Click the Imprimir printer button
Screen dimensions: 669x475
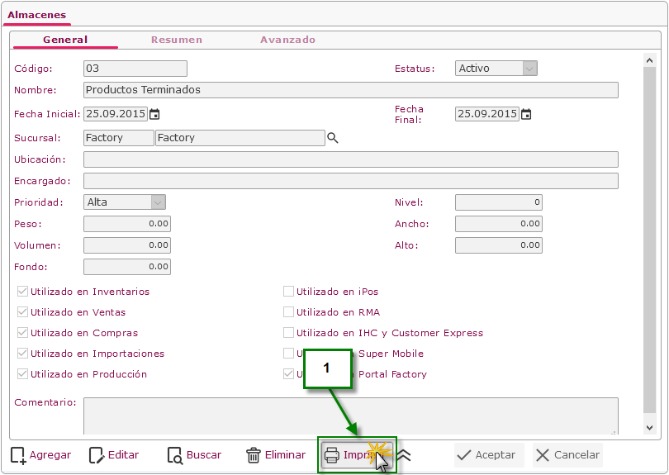coord(357,455)
